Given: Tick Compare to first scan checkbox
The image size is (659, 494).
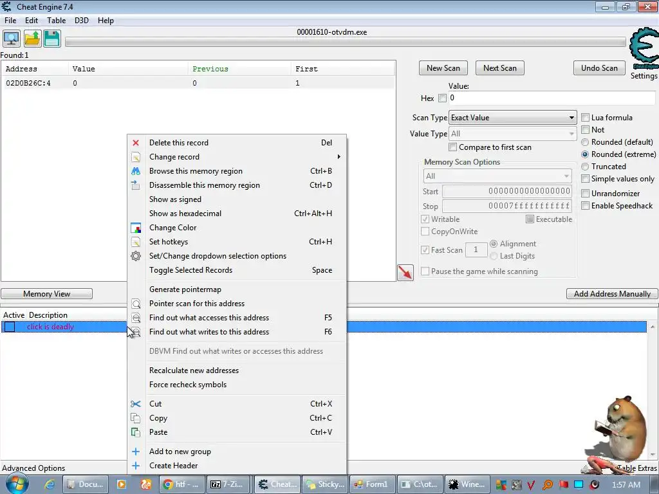Looking at the screenshot, I should tap(452, 147).
